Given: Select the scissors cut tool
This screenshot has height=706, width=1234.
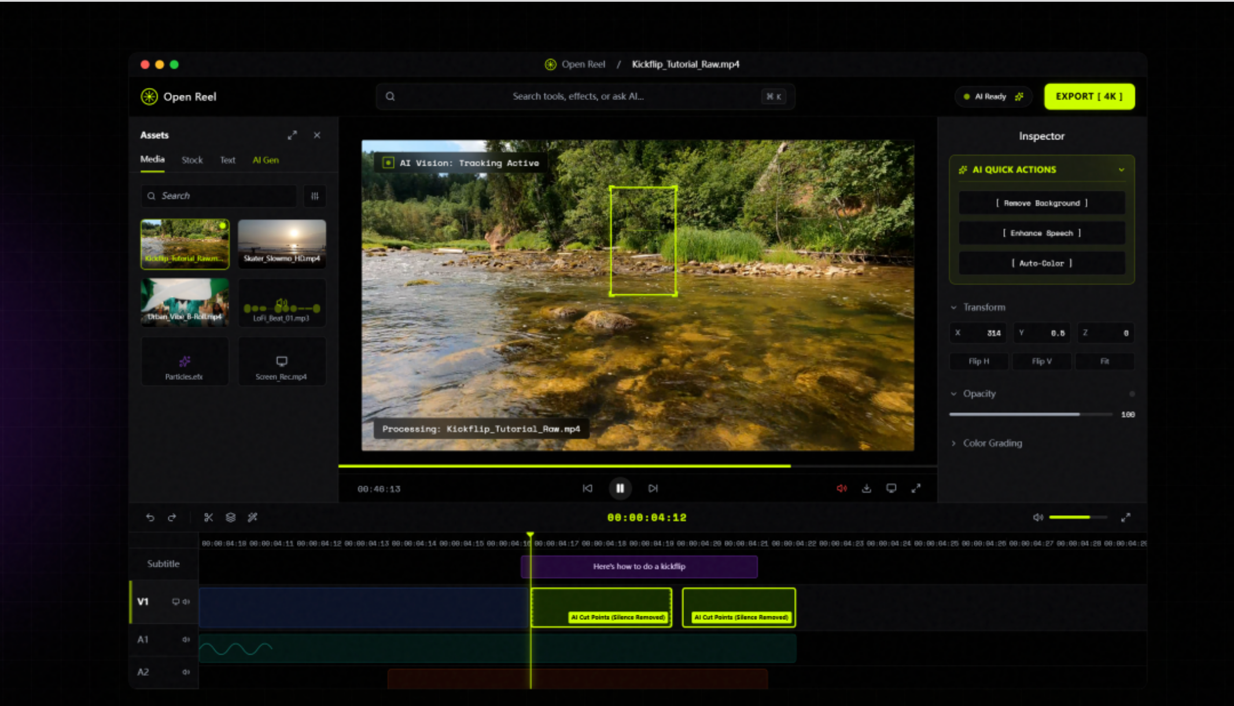Looking at the screenshot, I should [x=208, y=518].
